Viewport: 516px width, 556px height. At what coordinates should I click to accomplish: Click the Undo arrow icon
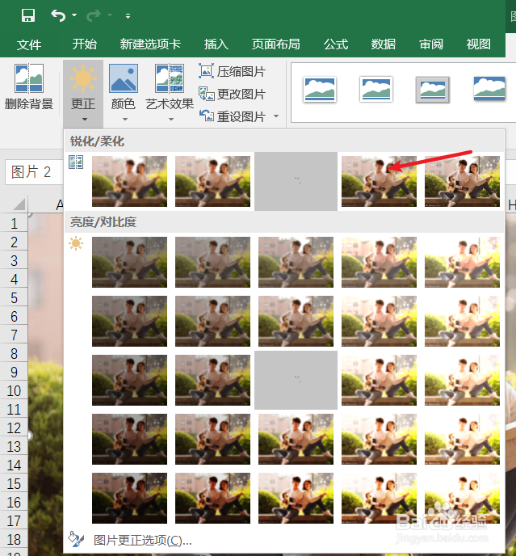(x=58, y=15)
